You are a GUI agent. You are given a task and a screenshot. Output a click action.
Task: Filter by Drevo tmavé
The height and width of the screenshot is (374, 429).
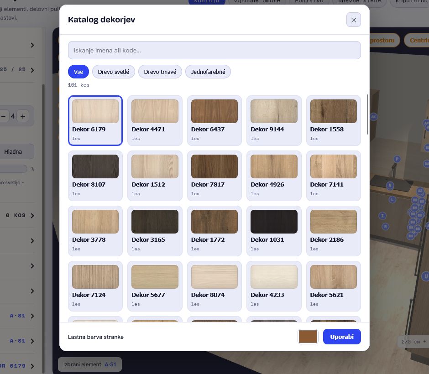coord(160,72)
